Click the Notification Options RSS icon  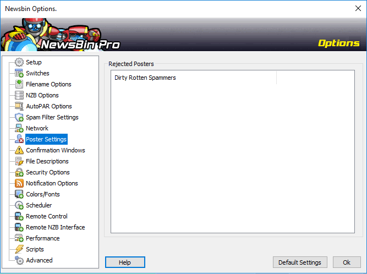(x=19, y=183)
